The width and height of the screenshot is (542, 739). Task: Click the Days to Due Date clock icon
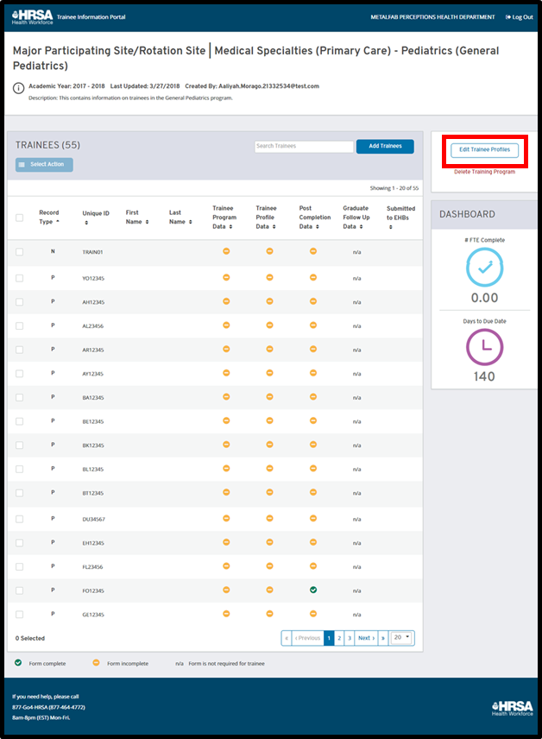click(484, 347)
